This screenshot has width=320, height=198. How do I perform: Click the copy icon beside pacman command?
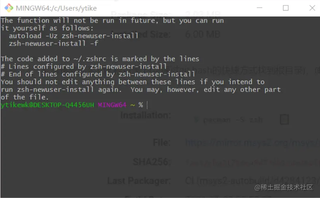[284, 120]
